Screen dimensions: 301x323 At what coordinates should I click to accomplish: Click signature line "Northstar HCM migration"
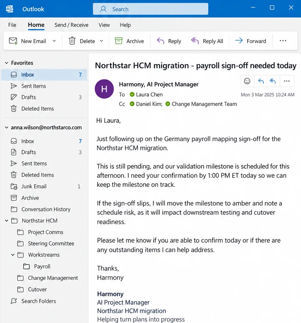coord(131,311)
